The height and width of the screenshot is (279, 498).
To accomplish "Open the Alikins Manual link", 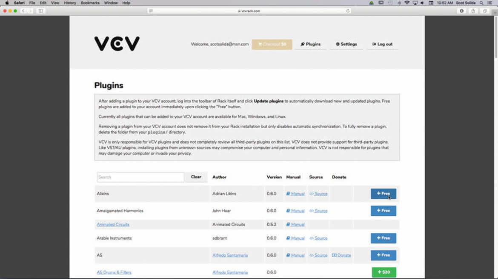I will pyautogui.click(x=295, y=194).
